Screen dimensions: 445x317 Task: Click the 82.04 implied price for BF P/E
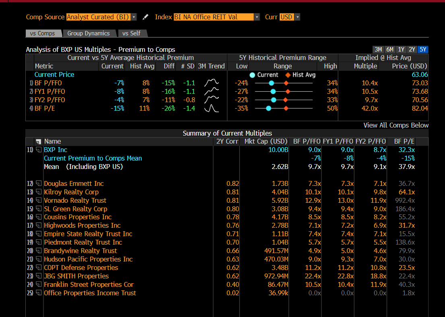point(420,108)
